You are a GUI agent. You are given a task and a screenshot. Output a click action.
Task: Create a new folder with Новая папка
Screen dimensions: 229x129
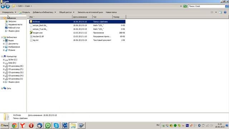pyautogui.click(x=111, y=12)
